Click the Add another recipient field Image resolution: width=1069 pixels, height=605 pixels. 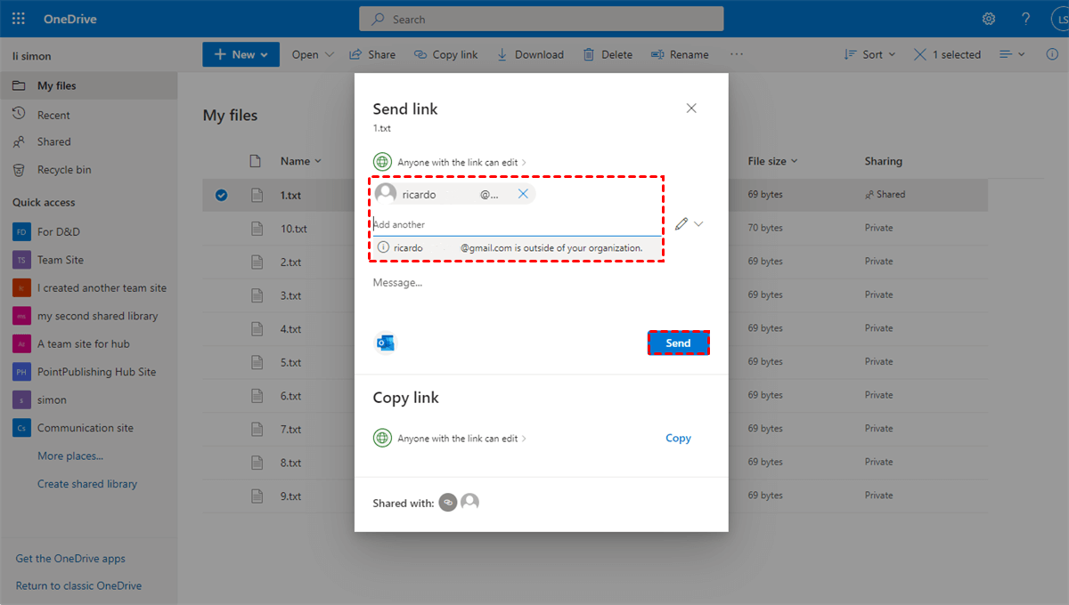coord(517,224)
